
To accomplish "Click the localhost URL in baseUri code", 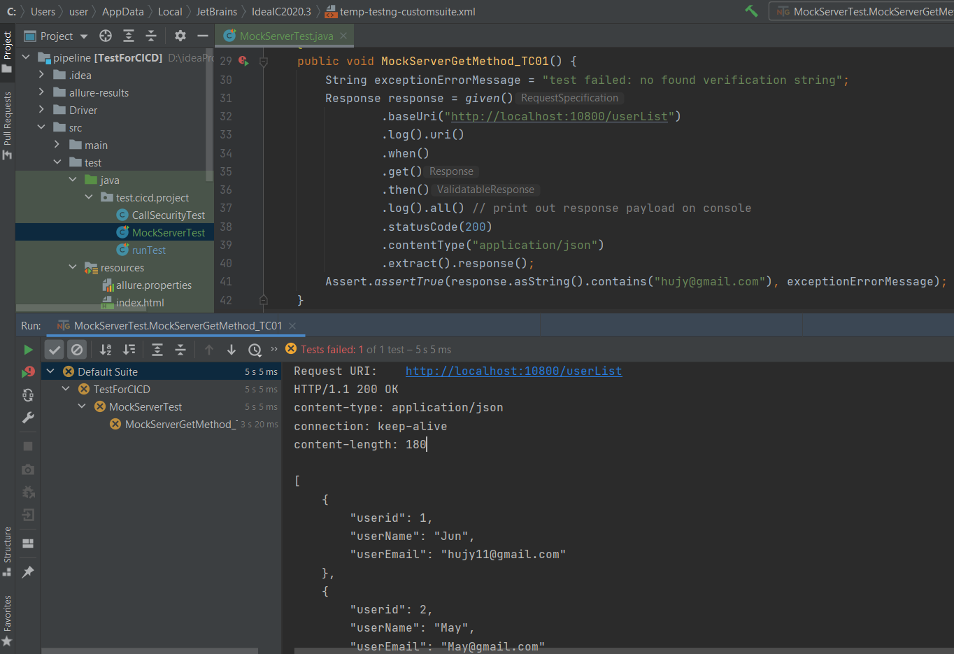I will pyautogui.click(x=559, y=116).
